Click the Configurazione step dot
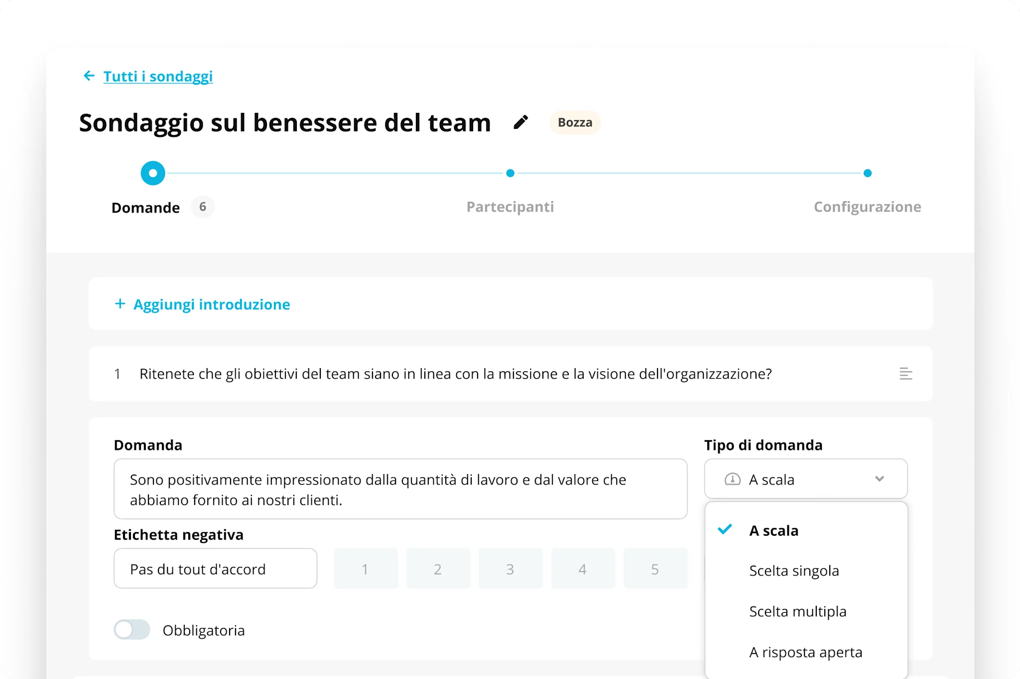The height and width of the screenshot is (679, 1020). pos(867,173)
